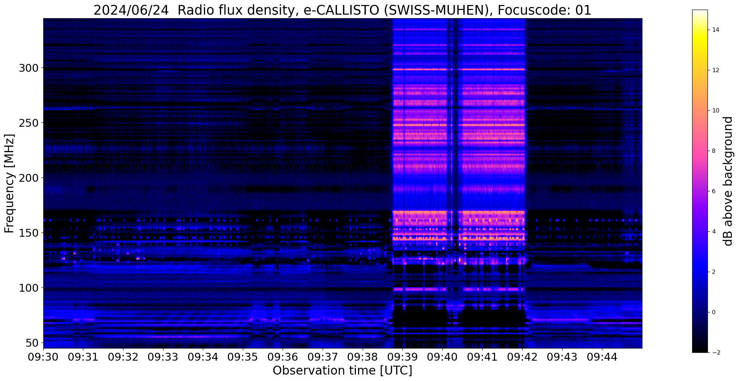
Task: Click the 09:37 time tick label
Action: [323, 357]
